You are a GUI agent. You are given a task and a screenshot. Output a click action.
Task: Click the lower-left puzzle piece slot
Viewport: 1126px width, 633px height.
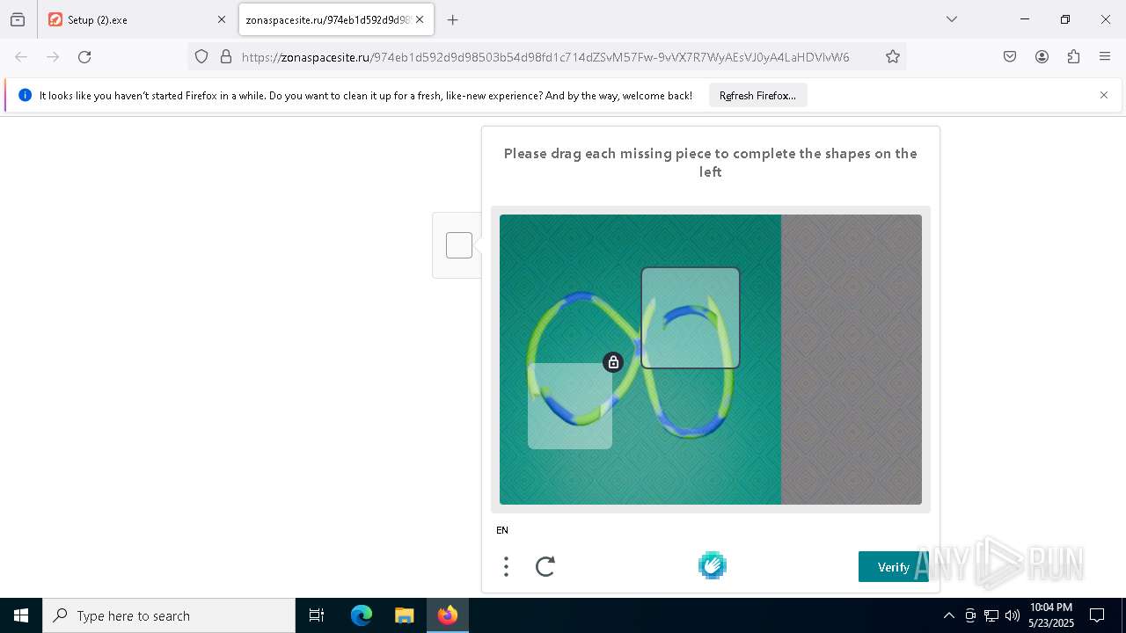(570, 406)
